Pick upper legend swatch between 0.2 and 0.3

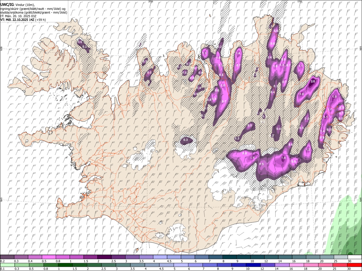click(x=7, y=257)
